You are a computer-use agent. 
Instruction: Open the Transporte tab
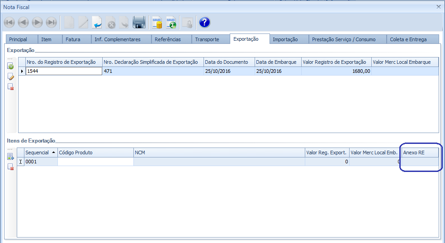pos(207,39)
